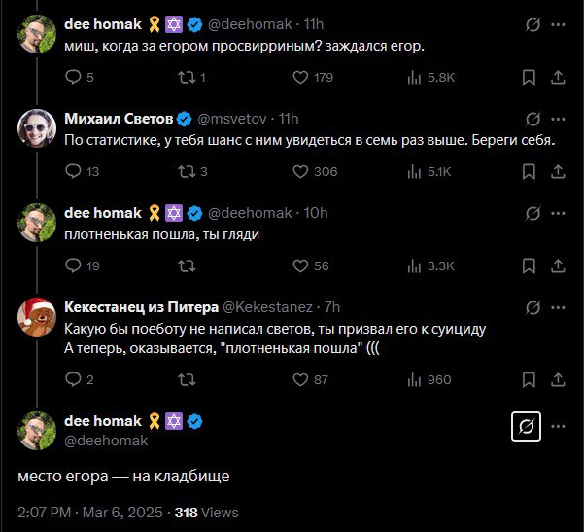Open more menu on Кекестанец's tweet
This screenshot has height=532, width=584.
559,308
